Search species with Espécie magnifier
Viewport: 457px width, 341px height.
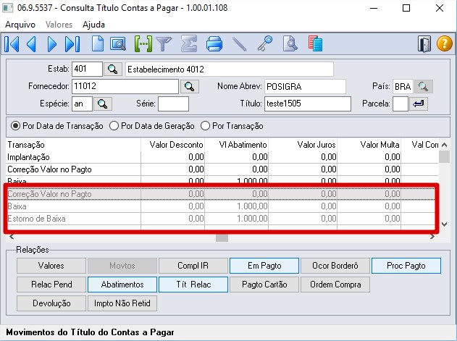click(x=103, y=104)
